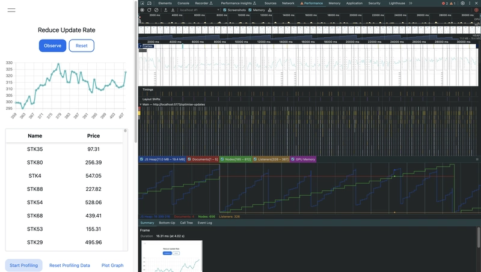Collapse the Frames track
Screen dimensions: 481x272
pos(141,46)
